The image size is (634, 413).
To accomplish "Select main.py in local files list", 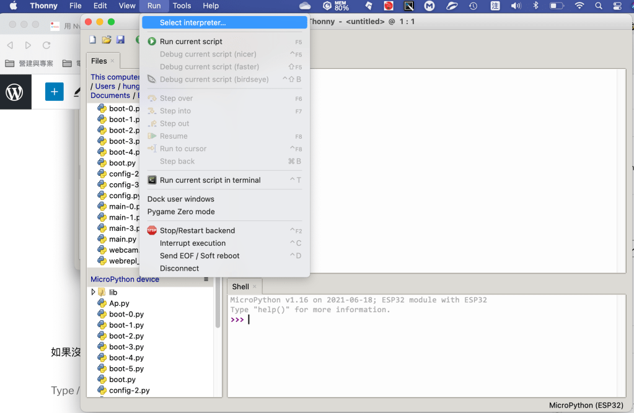I will point(122,239).
